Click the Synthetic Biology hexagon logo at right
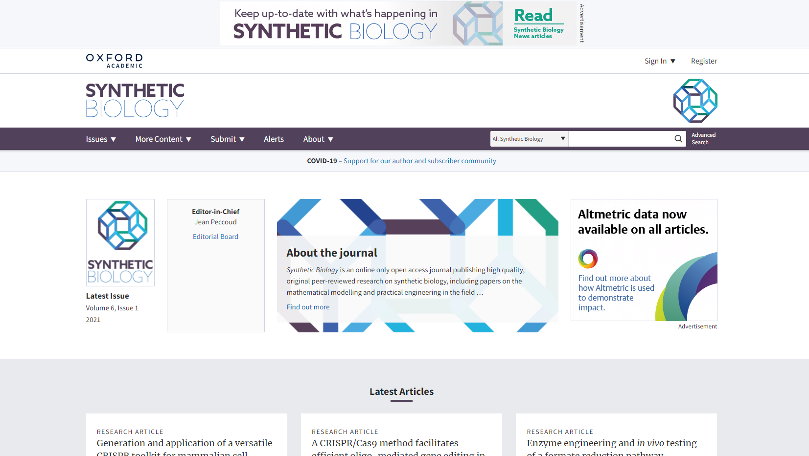Image resolution: width=809 pixels, height=456 pixels. (695, 101)
